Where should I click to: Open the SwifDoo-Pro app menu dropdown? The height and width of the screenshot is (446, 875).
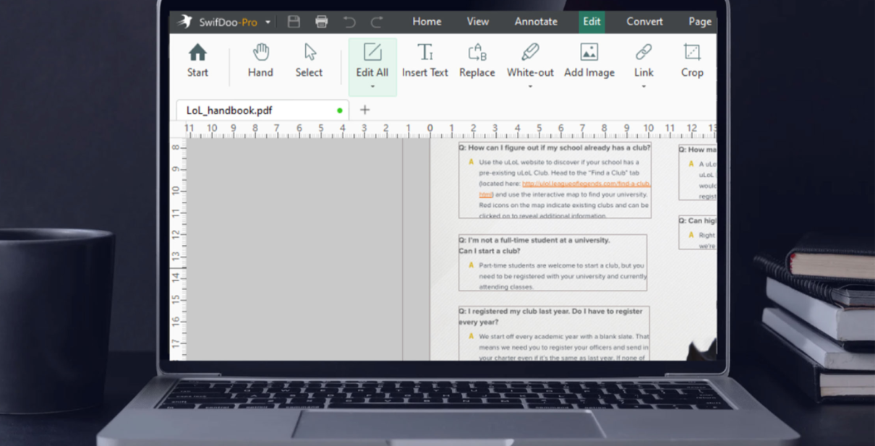click(x=268, y=22)
